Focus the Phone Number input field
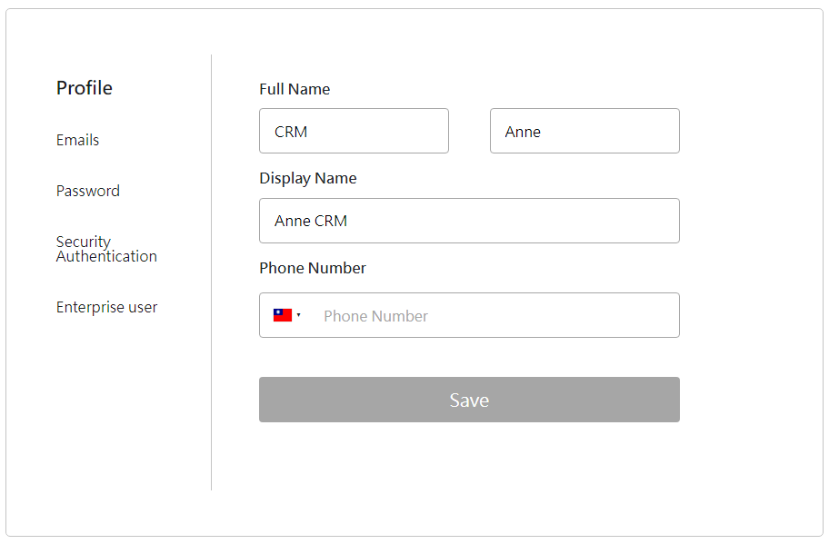The width and height of the screenshot is (829, 544). [491, 315]
